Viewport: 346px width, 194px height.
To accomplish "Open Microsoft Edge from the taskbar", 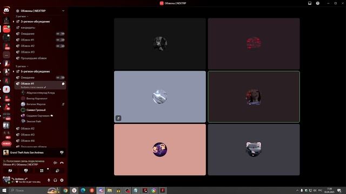I will click(83, 190).
